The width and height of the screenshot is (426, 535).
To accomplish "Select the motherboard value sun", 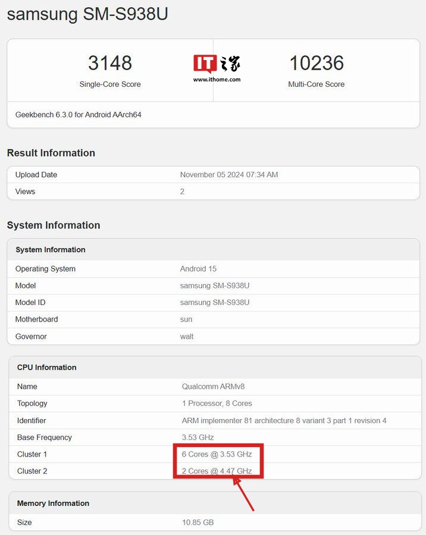I will [x=186, y=319].
